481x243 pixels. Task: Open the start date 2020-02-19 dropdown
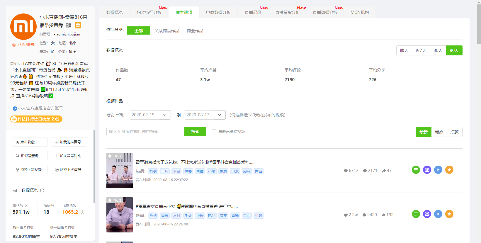tap(150, 115)
